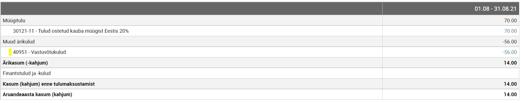Click Aruandeaasta kasum value 14.00
The width and height of the screenshot is (521, 103).
pyautogui.click(x=510, y=94)
